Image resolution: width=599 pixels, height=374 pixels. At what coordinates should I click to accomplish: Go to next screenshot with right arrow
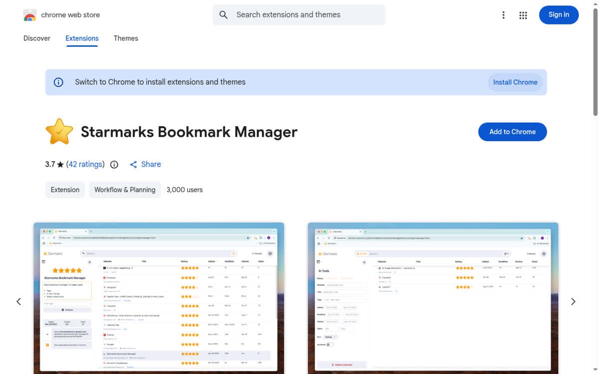tap(573, 302)
